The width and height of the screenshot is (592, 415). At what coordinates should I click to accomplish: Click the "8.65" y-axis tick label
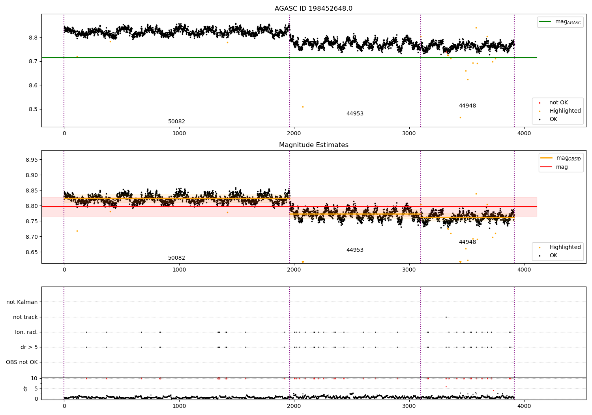(x=31, y=252)
